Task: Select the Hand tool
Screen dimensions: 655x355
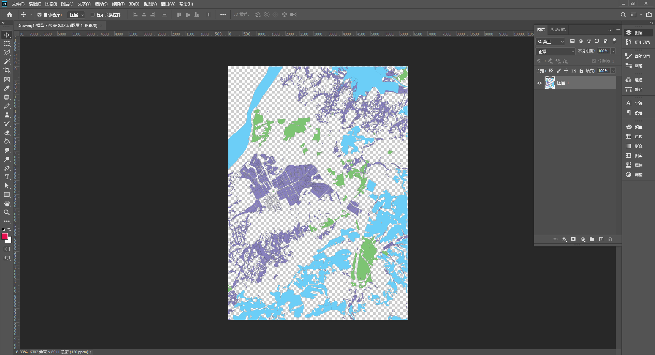Action: [7, 203]
